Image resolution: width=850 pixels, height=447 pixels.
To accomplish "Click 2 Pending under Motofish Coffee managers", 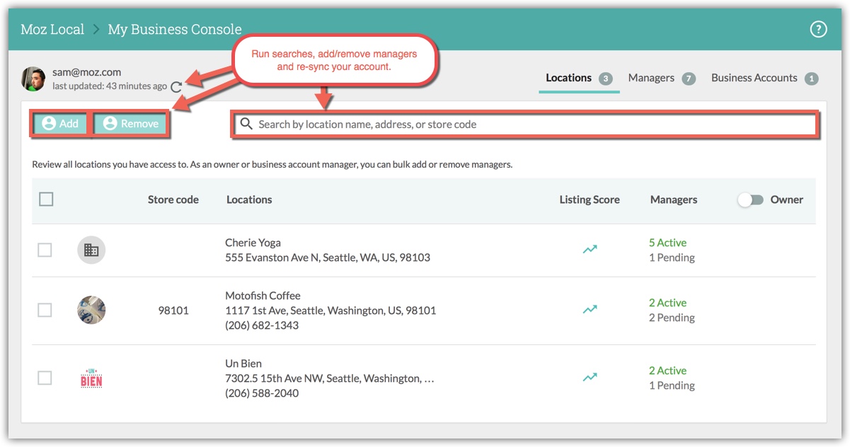I will click(x=672, y=318).
